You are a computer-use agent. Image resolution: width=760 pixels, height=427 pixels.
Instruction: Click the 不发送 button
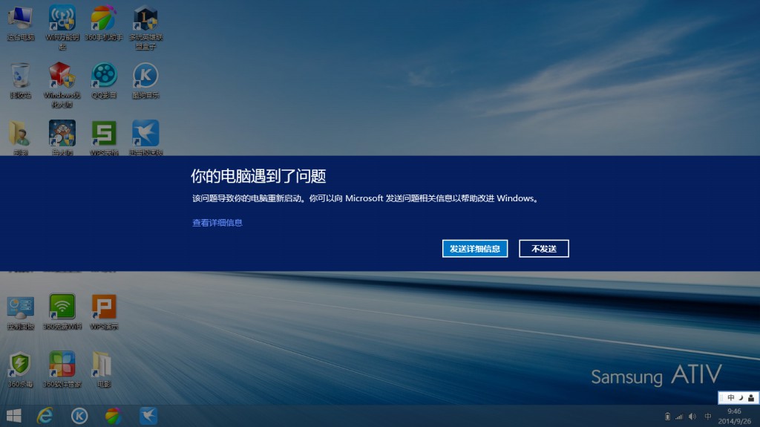[x=544, y=249]
